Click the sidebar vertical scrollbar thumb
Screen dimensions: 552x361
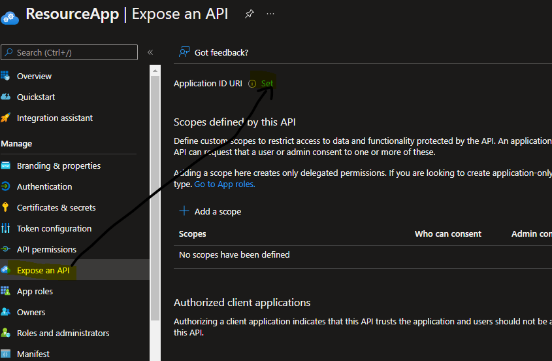155,198
